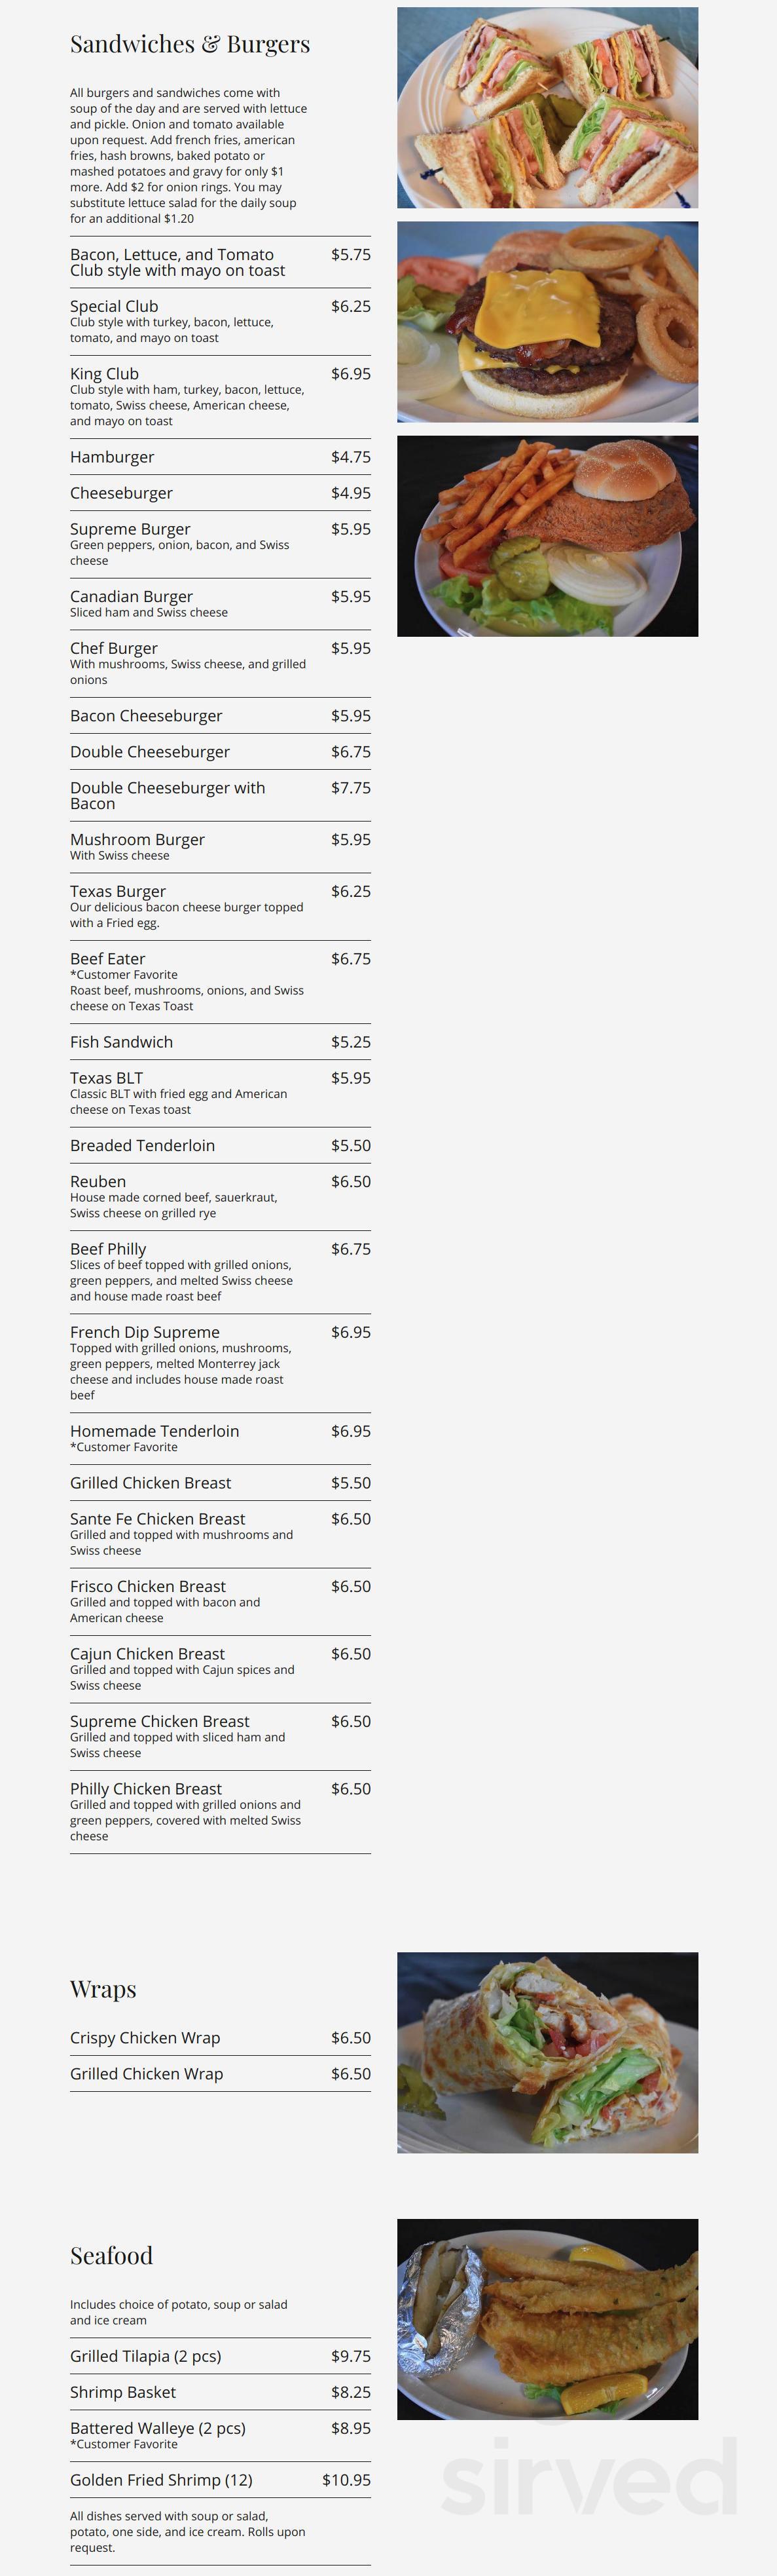Click the Reuben sandwich name

click(x=98, y=1182)
